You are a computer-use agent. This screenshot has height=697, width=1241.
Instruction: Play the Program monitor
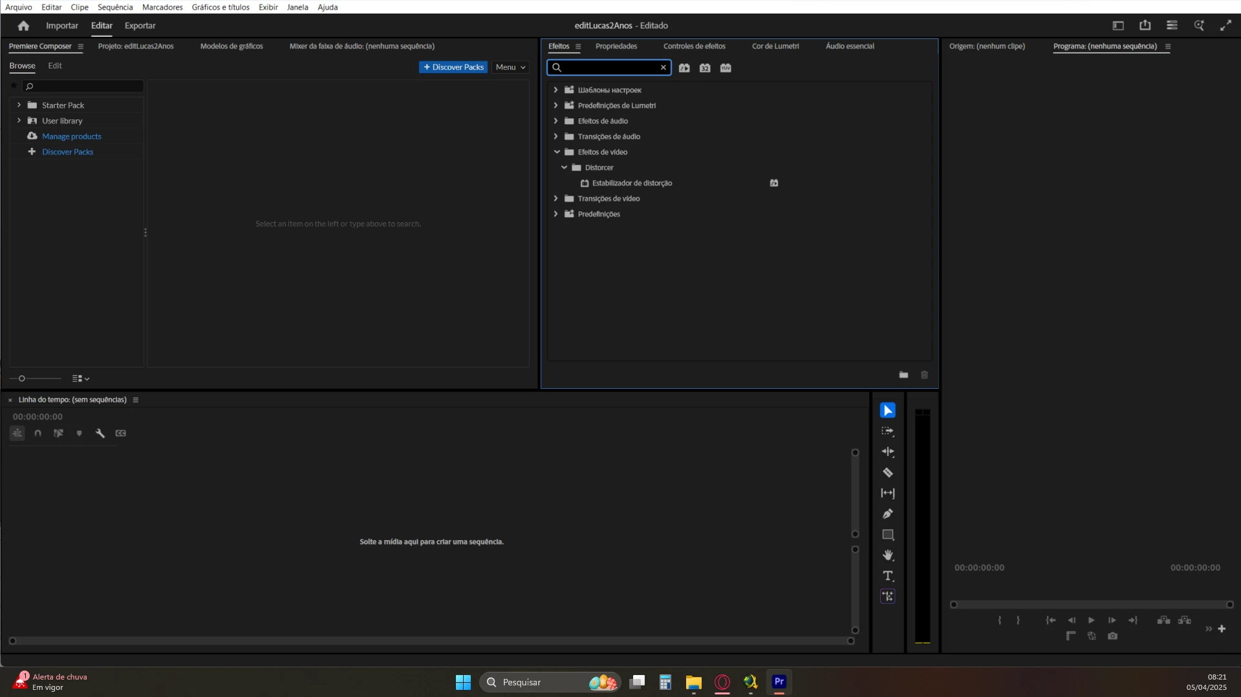(x=1091, y=620)
